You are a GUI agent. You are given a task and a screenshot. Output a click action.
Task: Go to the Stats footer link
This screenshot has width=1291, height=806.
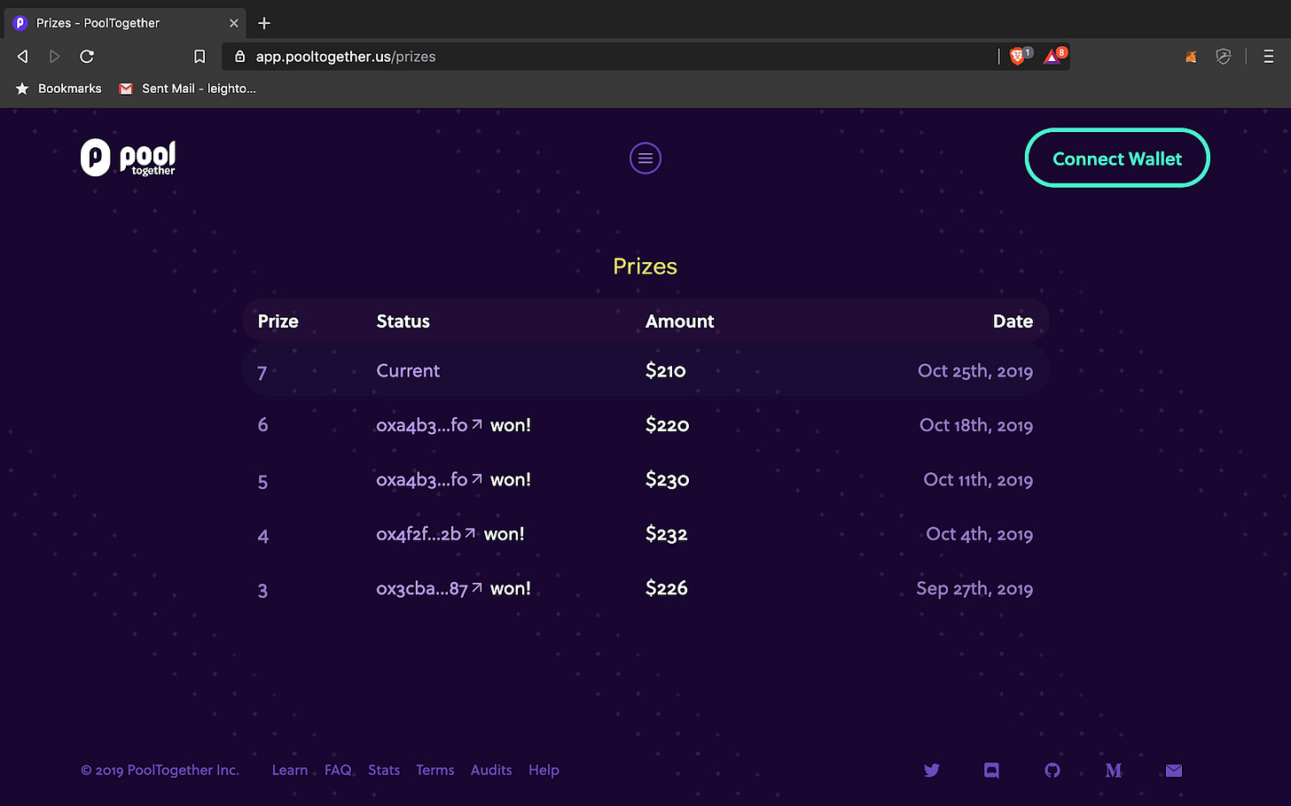point(384,771)
